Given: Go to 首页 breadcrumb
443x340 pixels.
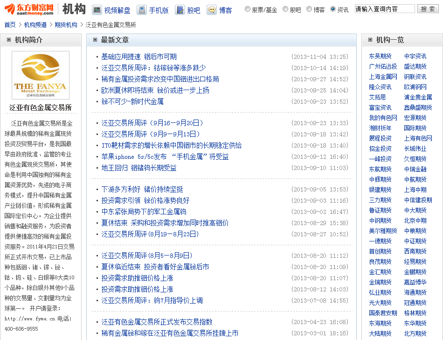Looking at the screenshot, I should (x=10, y=25).
